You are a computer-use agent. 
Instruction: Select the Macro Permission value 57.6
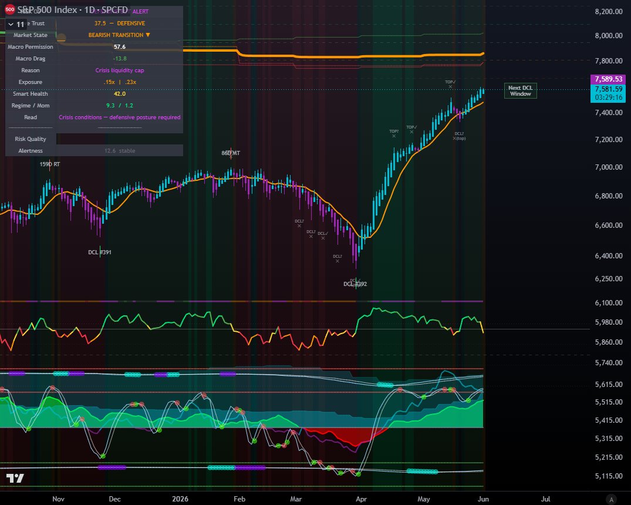pyautogui.click(x=120, y=47)
